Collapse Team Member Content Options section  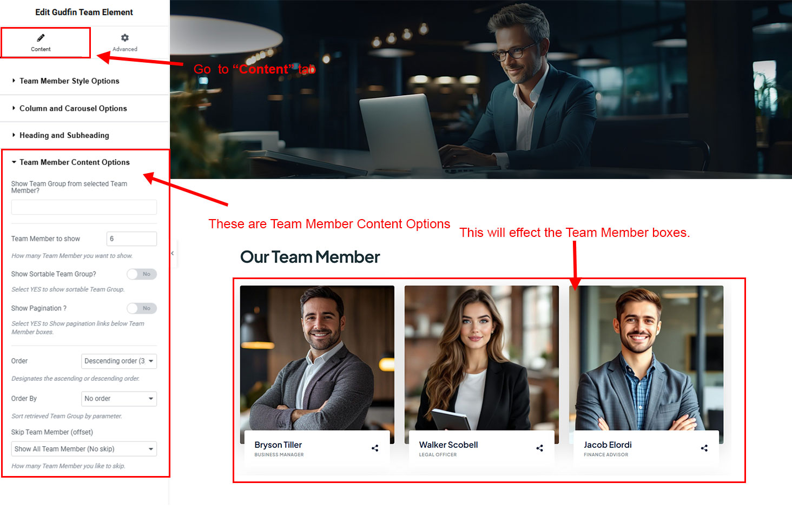pyautogui.click(x=75, y=162)
